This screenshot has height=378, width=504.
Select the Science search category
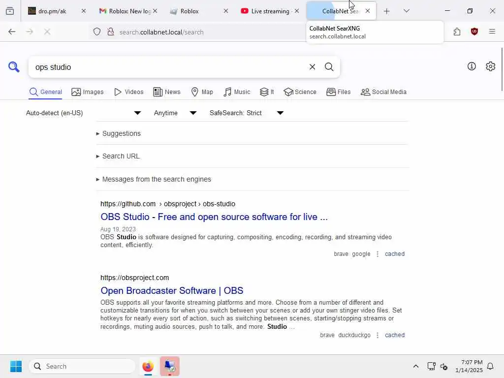click(300, 92)
